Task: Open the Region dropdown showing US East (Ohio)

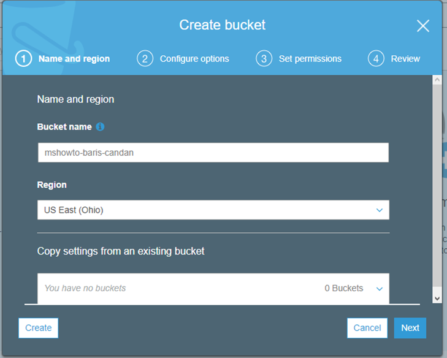Action: [x=213, y=210]
